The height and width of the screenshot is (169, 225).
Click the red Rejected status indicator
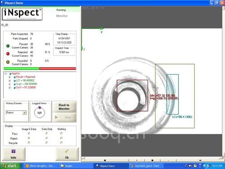[x=8, y=54]
